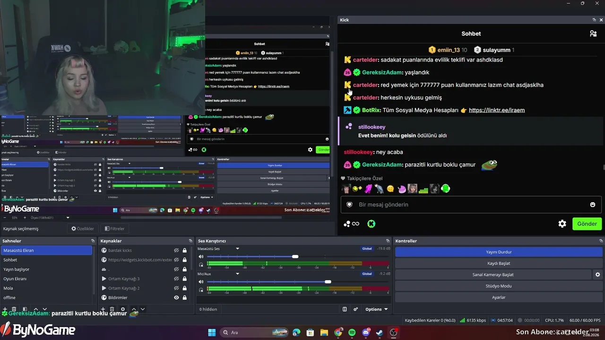Expand the Masaüstü Ses mixer dropdown arrow
The height and width of the screenshot is (340, 605).
tap(238, 248)
